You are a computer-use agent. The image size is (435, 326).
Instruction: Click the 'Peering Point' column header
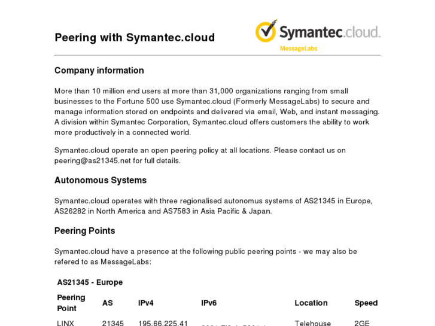click(71, 303)
